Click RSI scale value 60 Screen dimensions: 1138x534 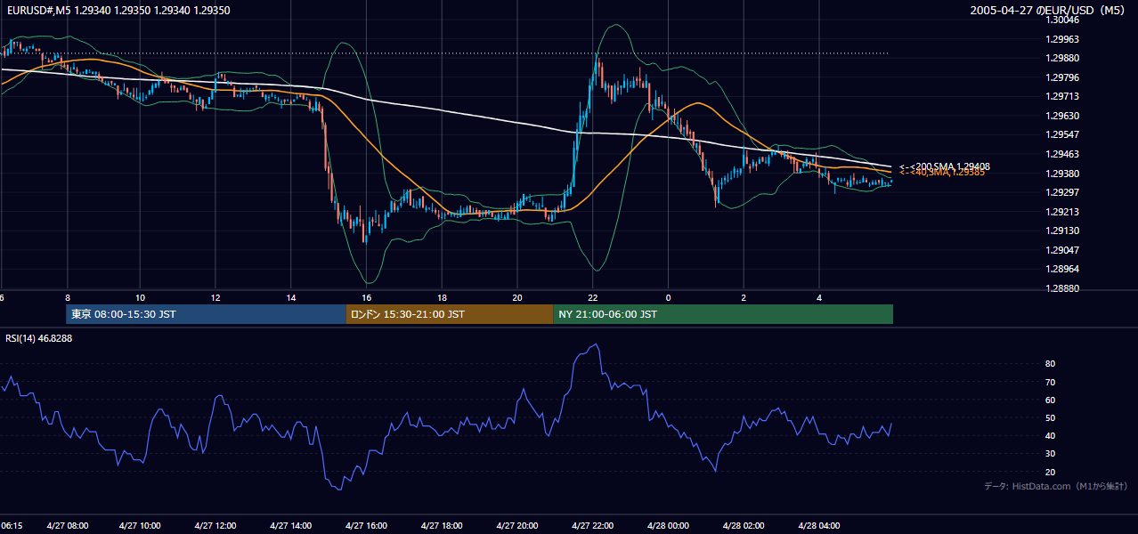(x=1050, y=400)
